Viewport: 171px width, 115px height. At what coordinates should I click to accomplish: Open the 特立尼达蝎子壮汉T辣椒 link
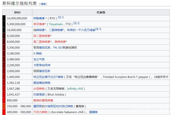[x=48, y=77]
